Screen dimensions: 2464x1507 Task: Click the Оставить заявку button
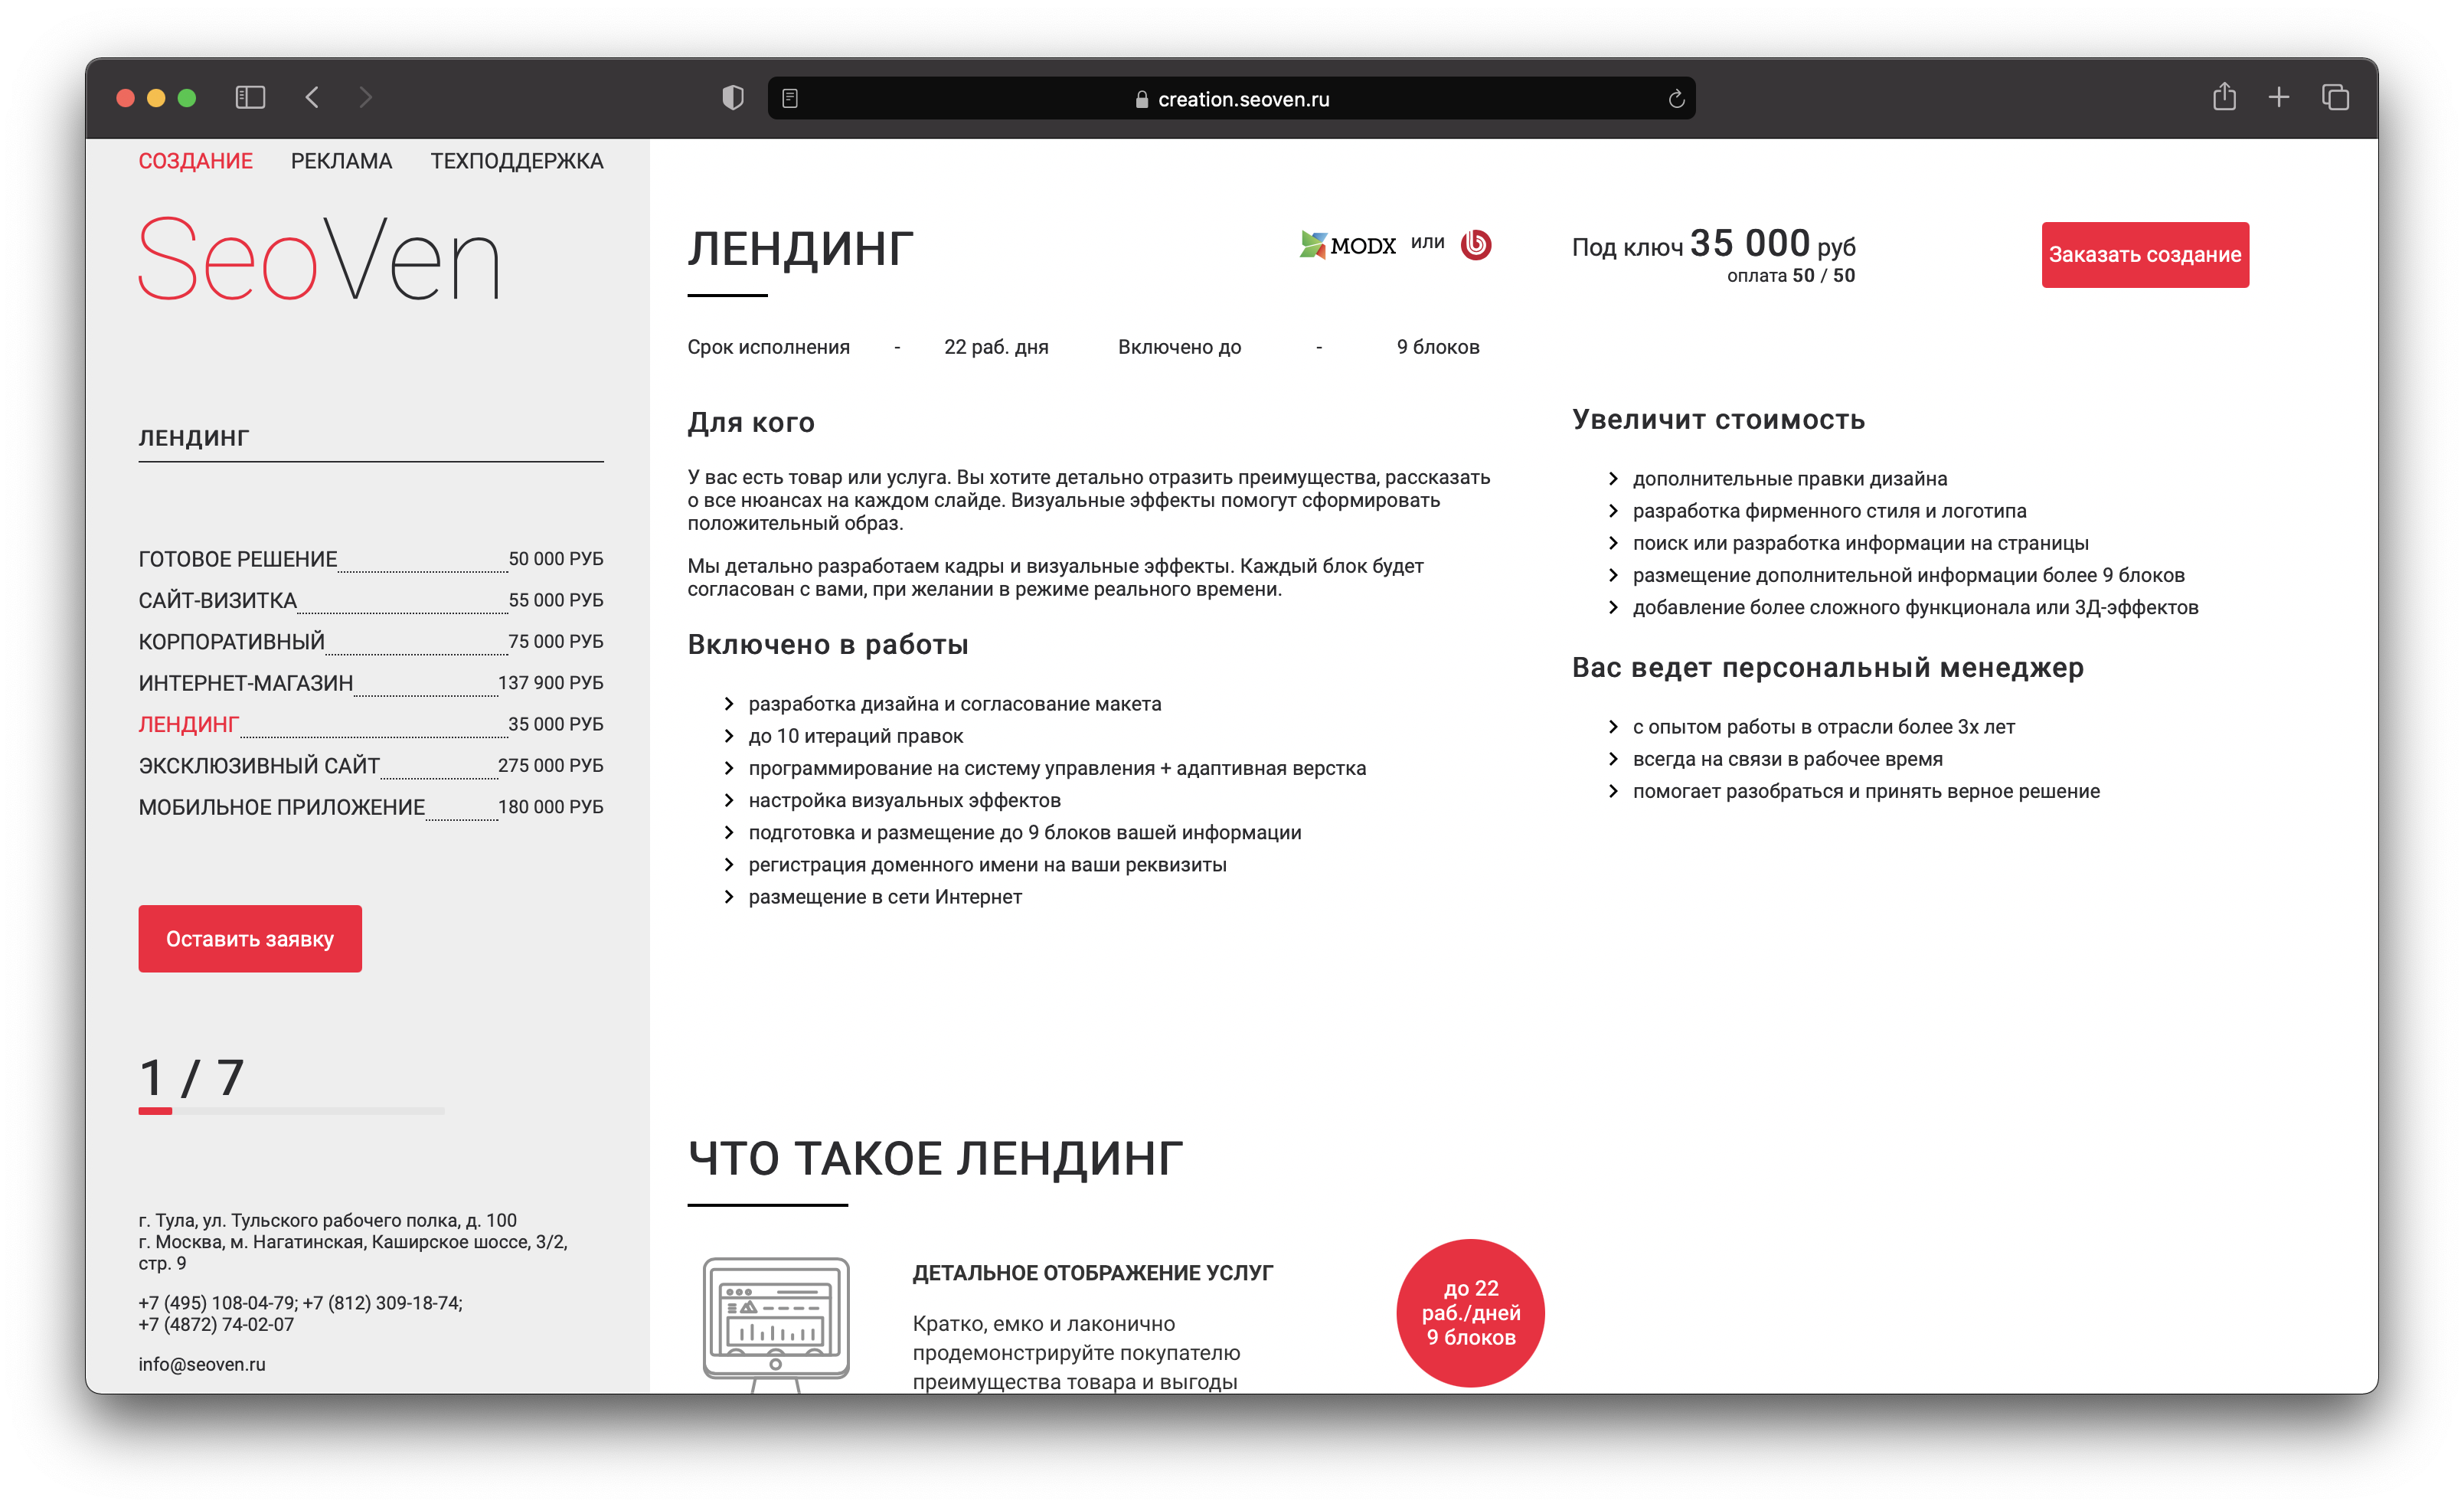(x=250, y=939)
